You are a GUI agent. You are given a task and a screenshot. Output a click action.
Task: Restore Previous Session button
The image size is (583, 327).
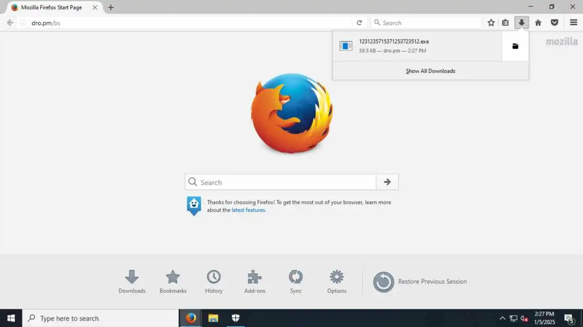pos(420,282)
